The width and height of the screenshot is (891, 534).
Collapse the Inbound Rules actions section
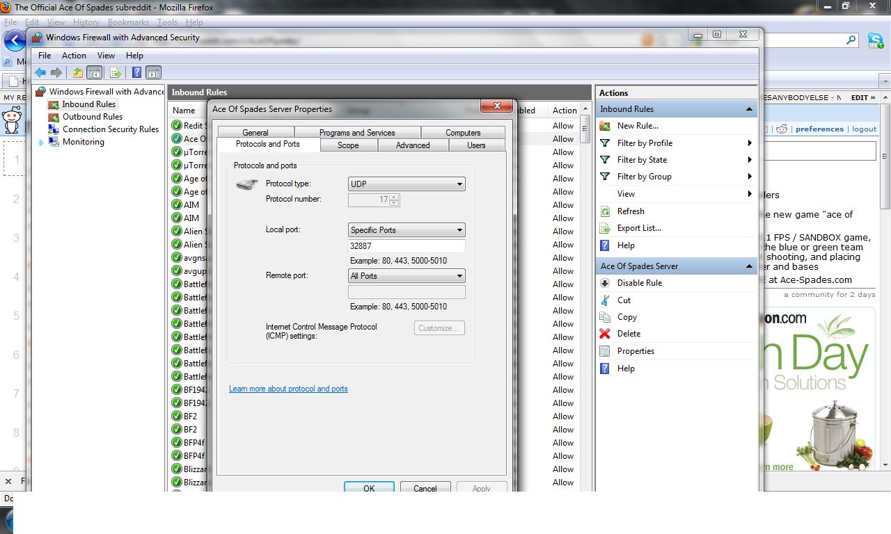click(749, 109)
